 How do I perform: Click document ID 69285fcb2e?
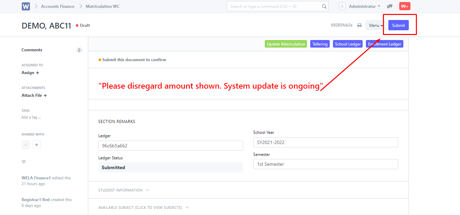point(342,25)
